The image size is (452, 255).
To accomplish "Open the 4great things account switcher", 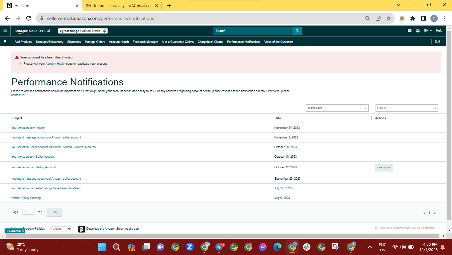I will [83, 31].
